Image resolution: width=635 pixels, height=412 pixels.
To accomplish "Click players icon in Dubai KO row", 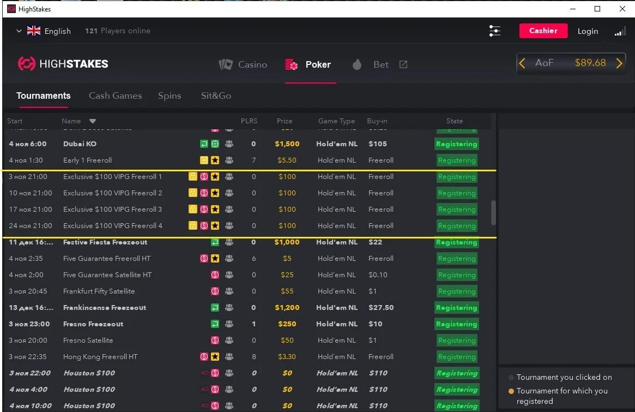I will click(229, 144).
